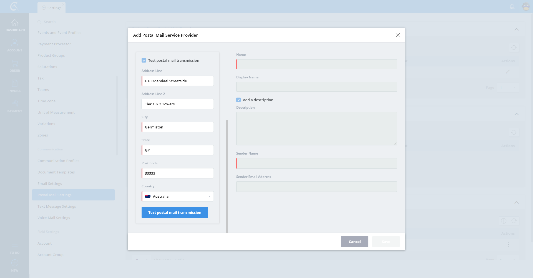Uncheck Test postal mail transmission checkbox
The image size is (533, 278).
pos(144,60)
